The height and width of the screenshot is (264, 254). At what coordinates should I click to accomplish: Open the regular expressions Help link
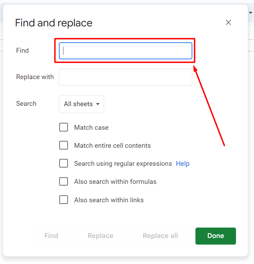click(x=183, y=163)
